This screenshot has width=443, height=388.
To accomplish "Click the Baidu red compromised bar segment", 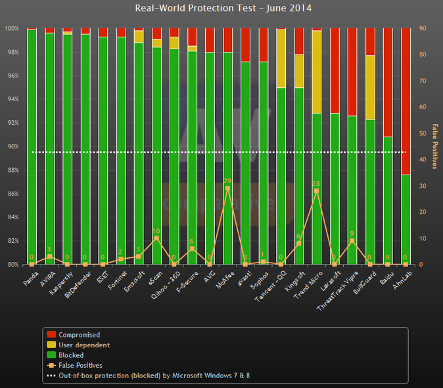I will click(x=388, y=83).
